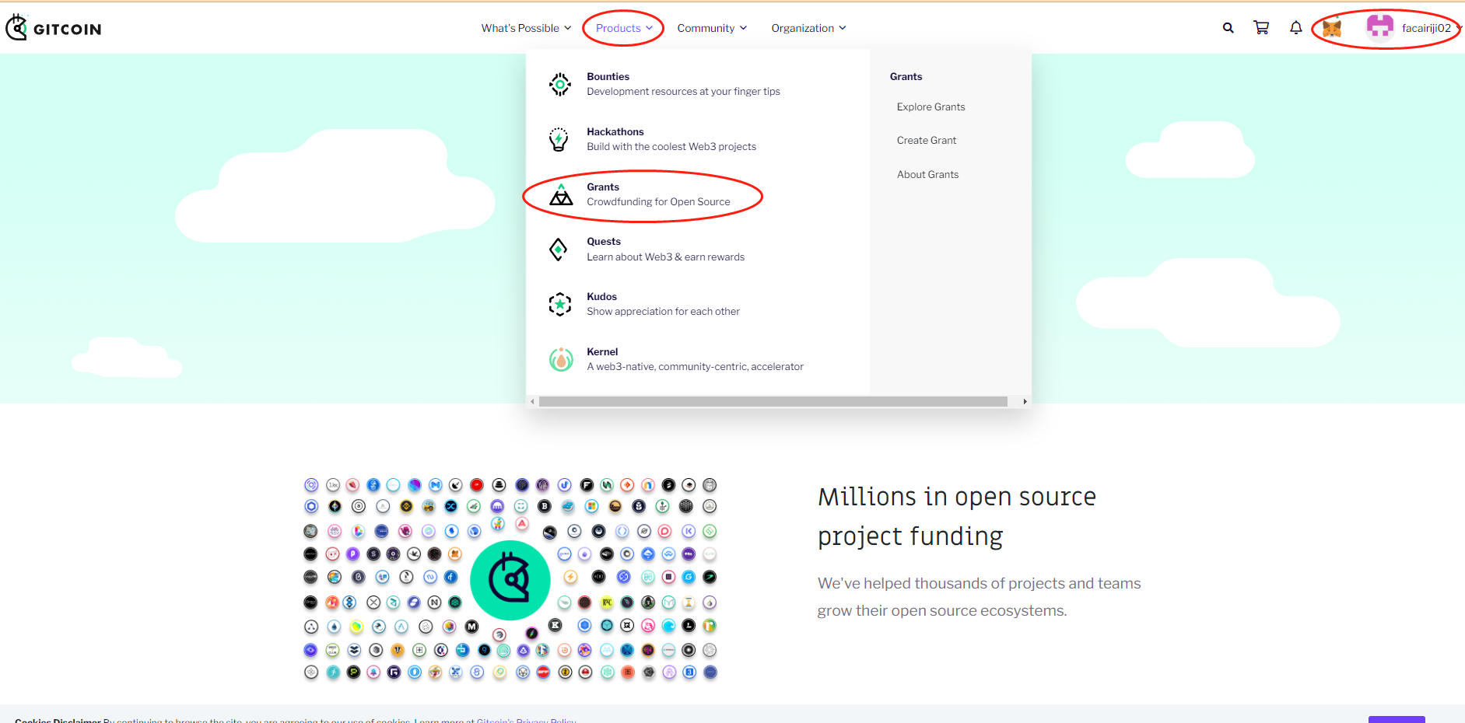Select Grants Crowdfunding for Open Source
The width and height of the screenshot is (1465, 723).
coord(657,194)
